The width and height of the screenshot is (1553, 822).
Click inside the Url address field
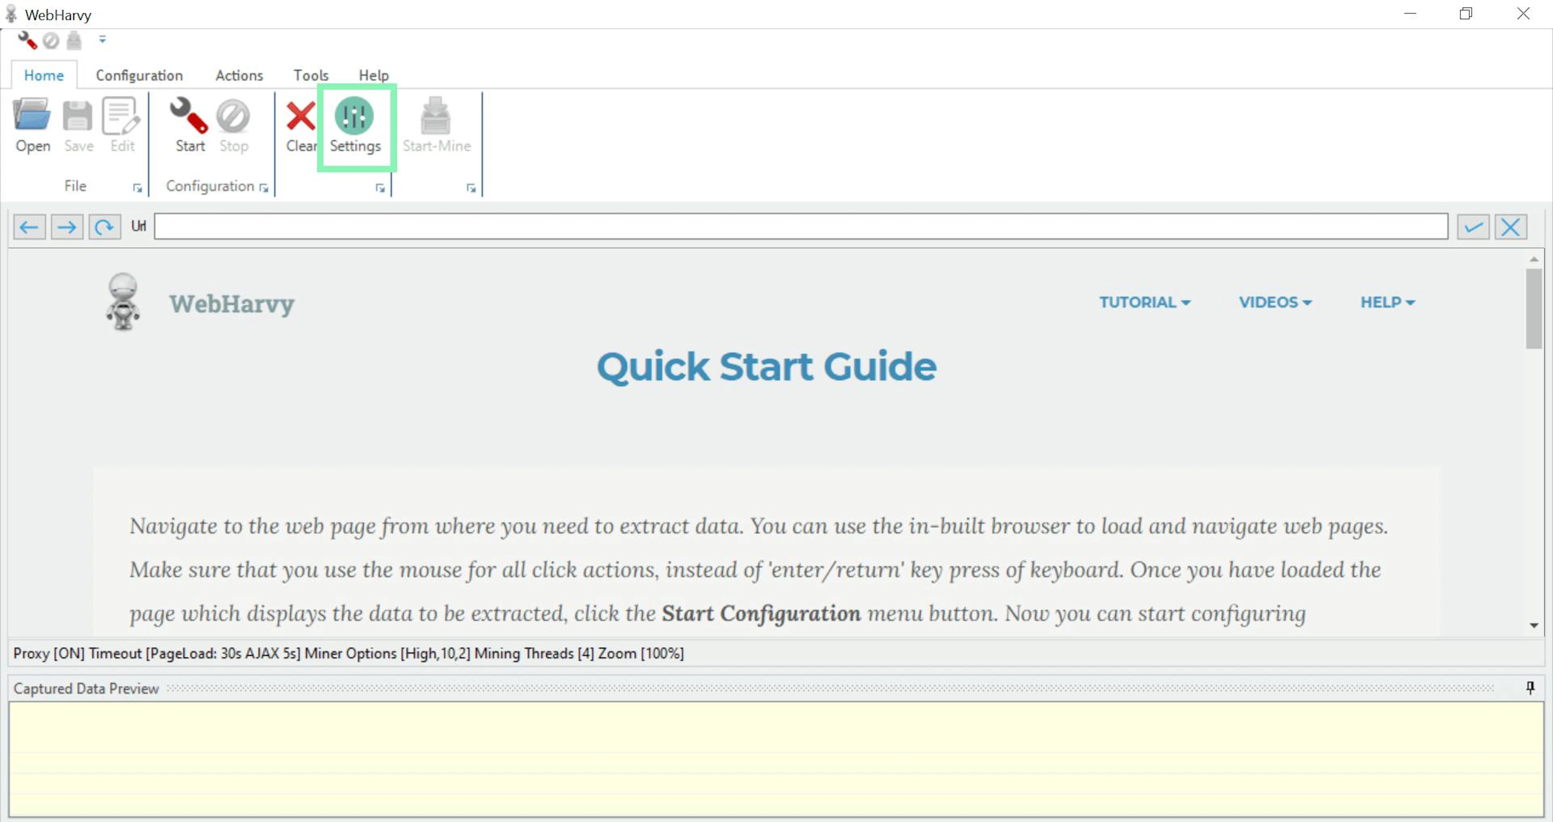pos(801,226)
